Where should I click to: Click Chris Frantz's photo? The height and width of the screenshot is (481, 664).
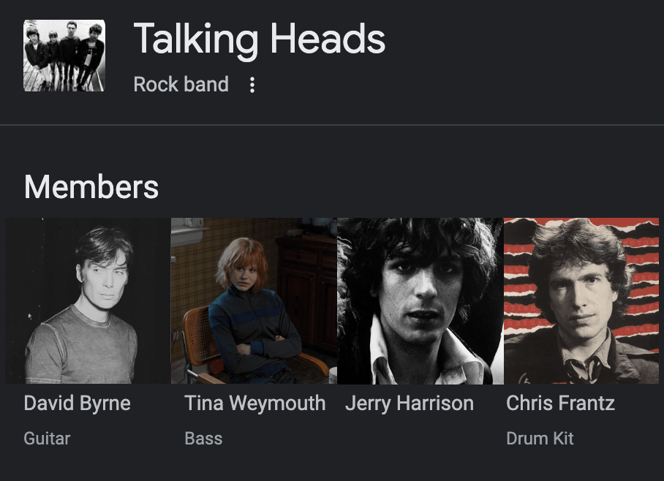click(583, 300)
